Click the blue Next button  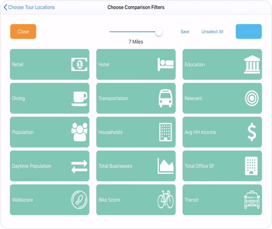(249, 31)
